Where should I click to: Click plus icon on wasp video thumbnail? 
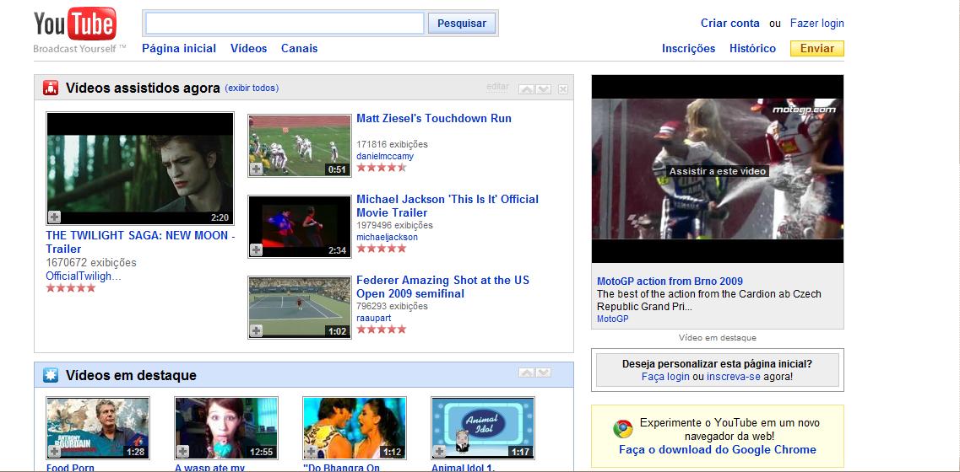pyautogui.click(x=182, y=451)
